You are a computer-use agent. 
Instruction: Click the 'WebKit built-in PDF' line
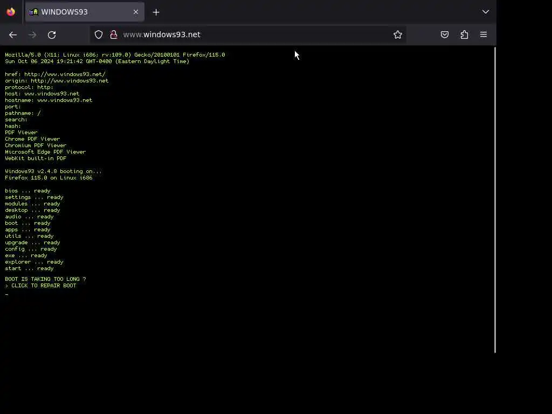pos(36,158)
